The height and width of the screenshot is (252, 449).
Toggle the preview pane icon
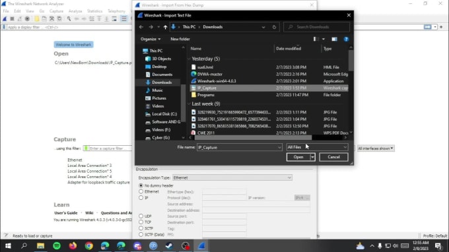pos(334,39)
